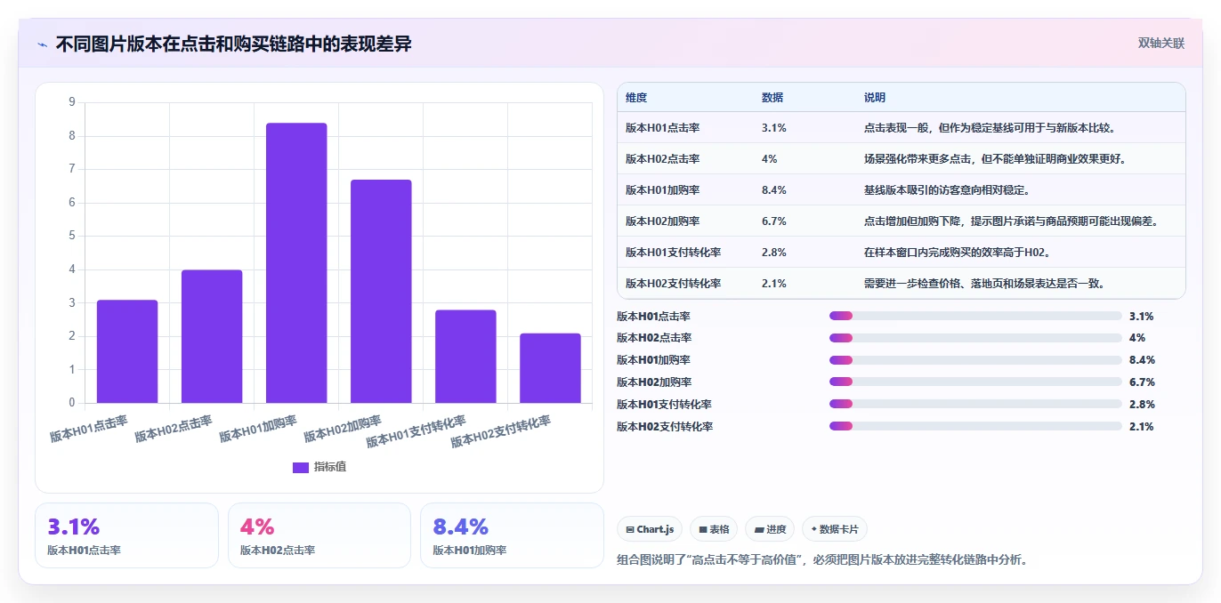Click the 版本H01加购率 bar in chart
This screenshot has height=603, width=1221.
point(296,263)
